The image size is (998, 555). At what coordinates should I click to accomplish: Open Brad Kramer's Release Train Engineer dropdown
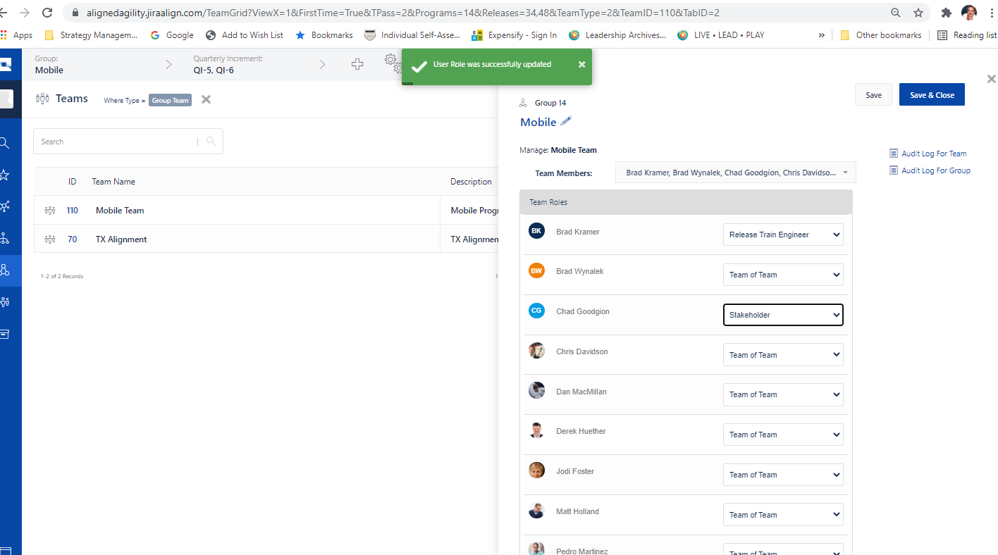tap(783, 235)
